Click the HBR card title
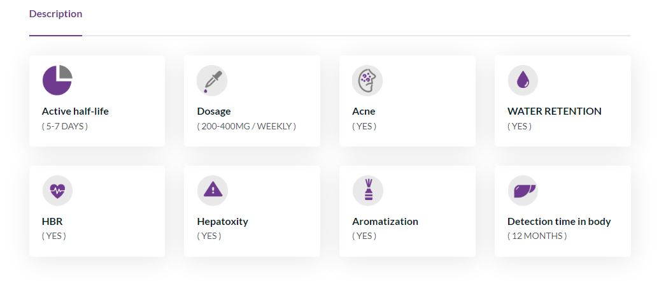666x281 pixels. [52, 222]
